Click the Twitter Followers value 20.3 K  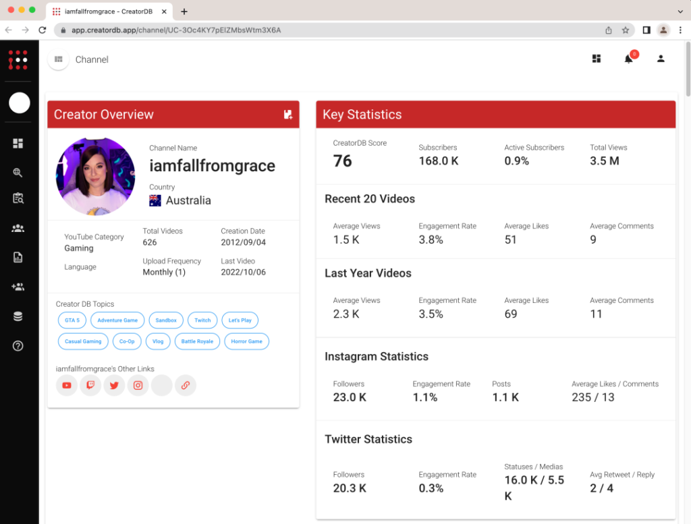(350, 488)
